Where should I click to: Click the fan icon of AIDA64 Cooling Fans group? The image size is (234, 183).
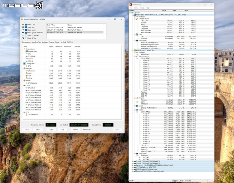[25, 63]
